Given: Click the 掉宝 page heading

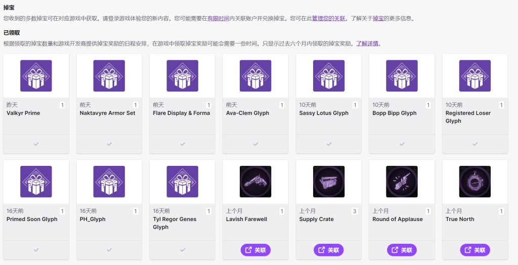Looking at the screenshot, I should (x=9, y=7).
